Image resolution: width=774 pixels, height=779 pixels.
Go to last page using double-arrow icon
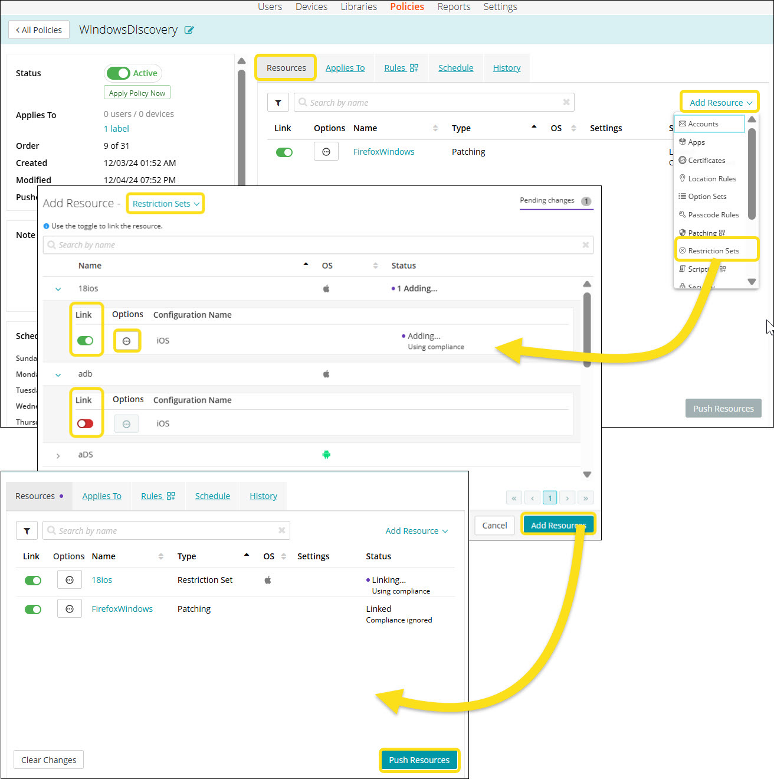pos(585,498)
